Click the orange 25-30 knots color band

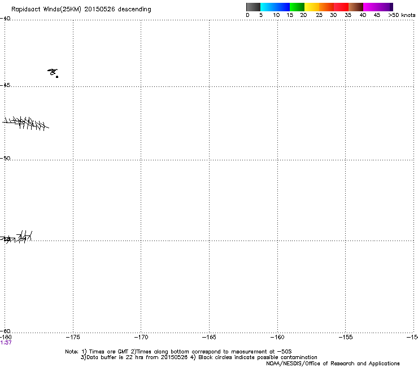pyautogui.click(x=326, y=7)
